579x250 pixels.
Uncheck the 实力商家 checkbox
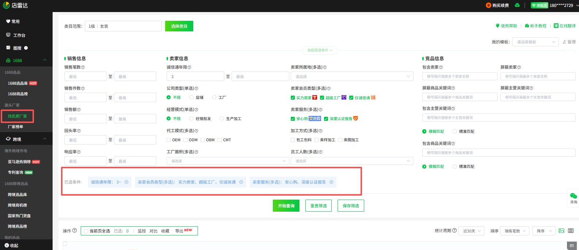293,98
